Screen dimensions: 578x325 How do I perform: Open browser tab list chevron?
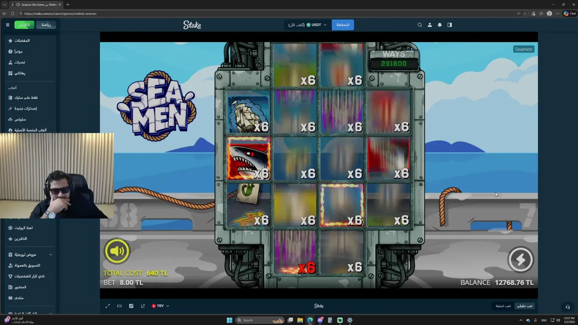click(x=5, y=5)
